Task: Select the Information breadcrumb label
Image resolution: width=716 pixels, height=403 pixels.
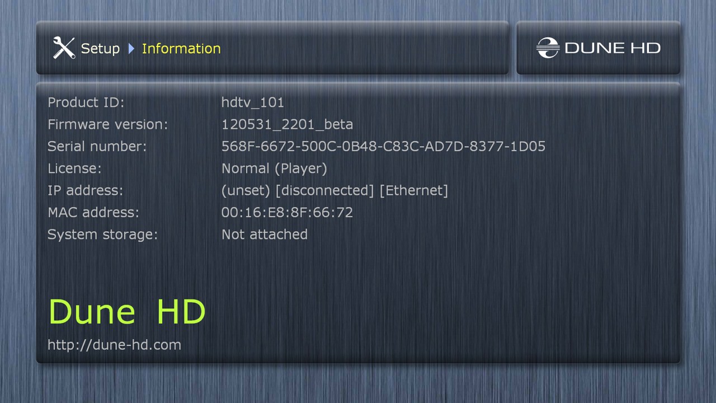Action: (x=181, y=49)
